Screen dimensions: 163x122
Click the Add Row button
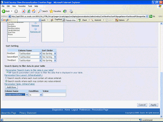(x=11, y=87)
